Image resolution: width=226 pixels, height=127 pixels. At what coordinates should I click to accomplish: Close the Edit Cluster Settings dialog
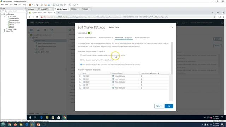point(172,28)
